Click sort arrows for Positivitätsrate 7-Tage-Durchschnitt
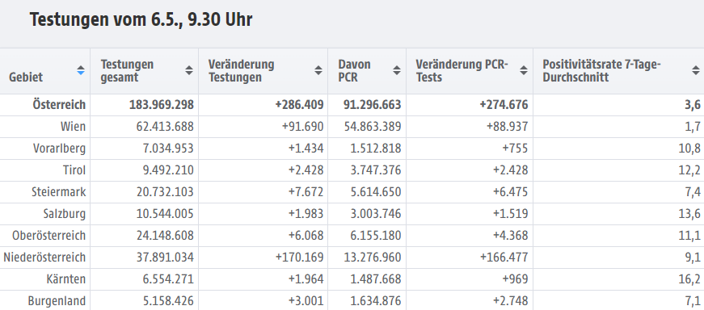The image size is (704, 310). 695,70
